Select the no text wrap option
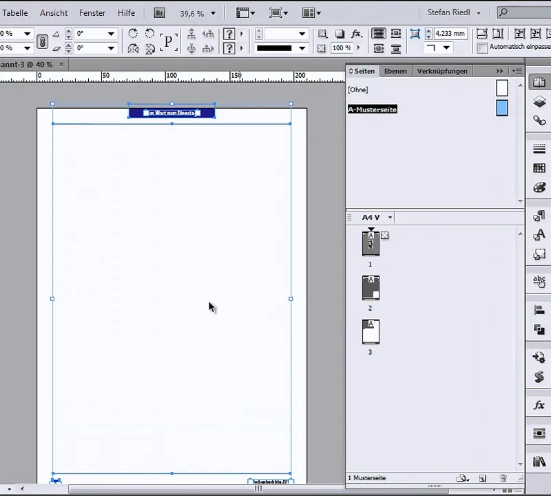This screenshot has width=551, height=496. pyautogui.click(x=378, y=33)
